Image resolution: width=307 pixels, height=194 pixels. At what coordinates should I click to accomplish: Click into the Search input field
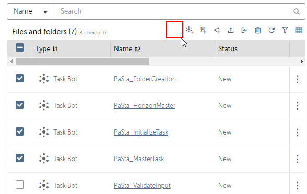(x=173, y=11)
